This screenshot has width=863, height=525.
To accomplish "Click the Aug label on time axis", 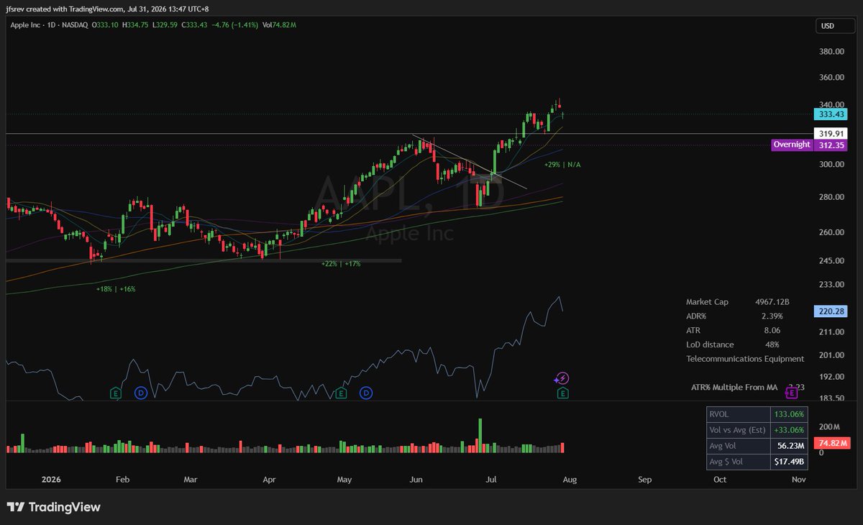I will pos(569,479).
